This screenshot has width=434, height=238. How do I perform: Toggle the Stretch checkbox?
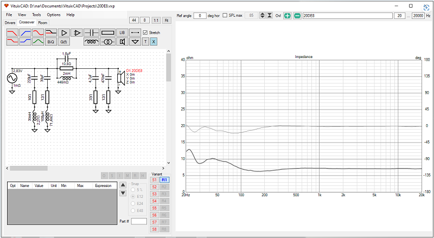click(145, 33)
